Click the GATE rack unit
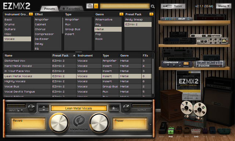235x141 pixels. tap(178, 35)
